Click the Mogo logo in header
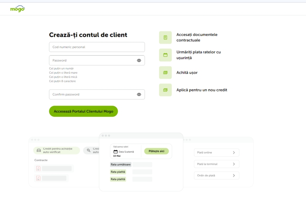The image size is (306, 223). (17, 9)
